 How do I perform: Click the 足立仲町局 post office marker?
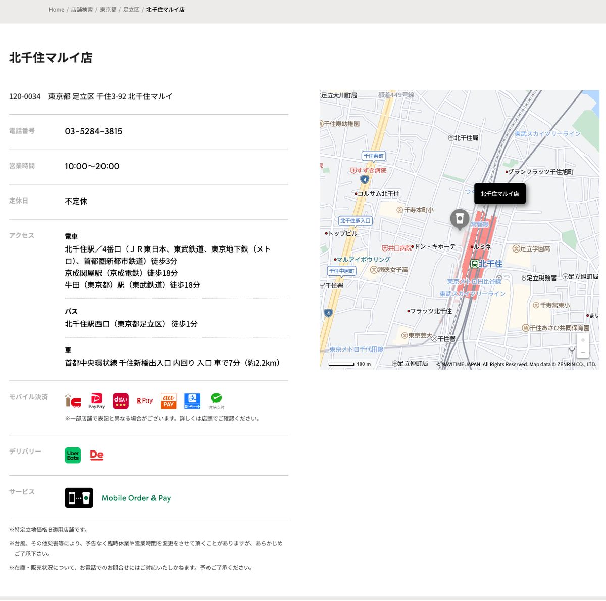tap(395, 363)
